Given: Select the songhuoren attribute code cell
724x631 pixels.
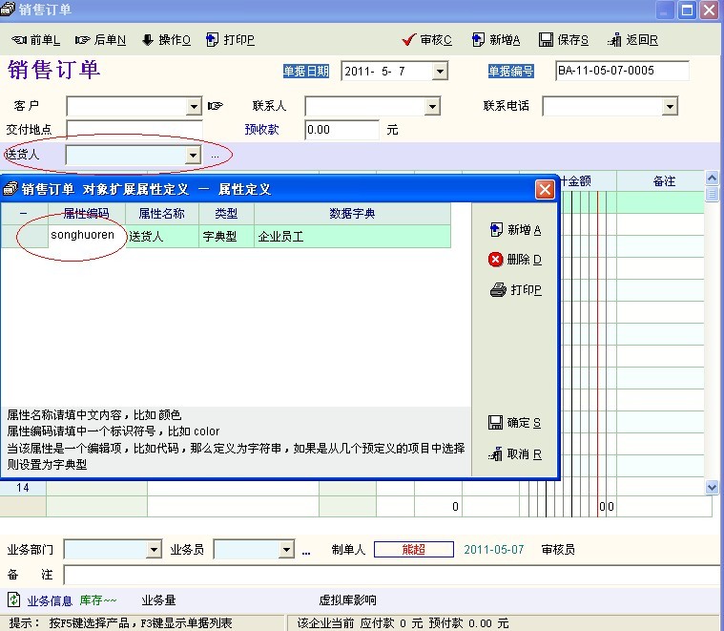Looking at the screenshot, I should pyautogui.click(x=82, y=235).
